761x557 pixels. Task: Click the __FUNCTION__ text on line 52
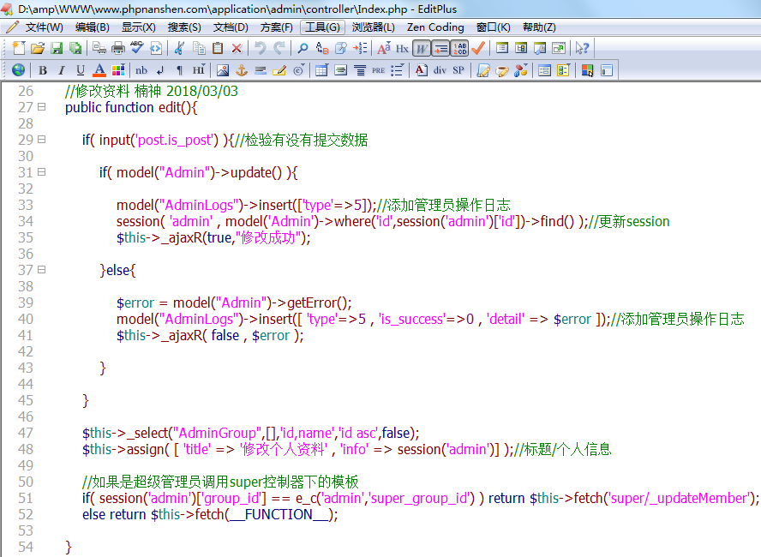[x=279, y=514]
